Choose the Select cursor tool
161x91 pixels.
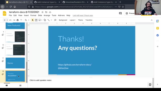click(33, 20)
